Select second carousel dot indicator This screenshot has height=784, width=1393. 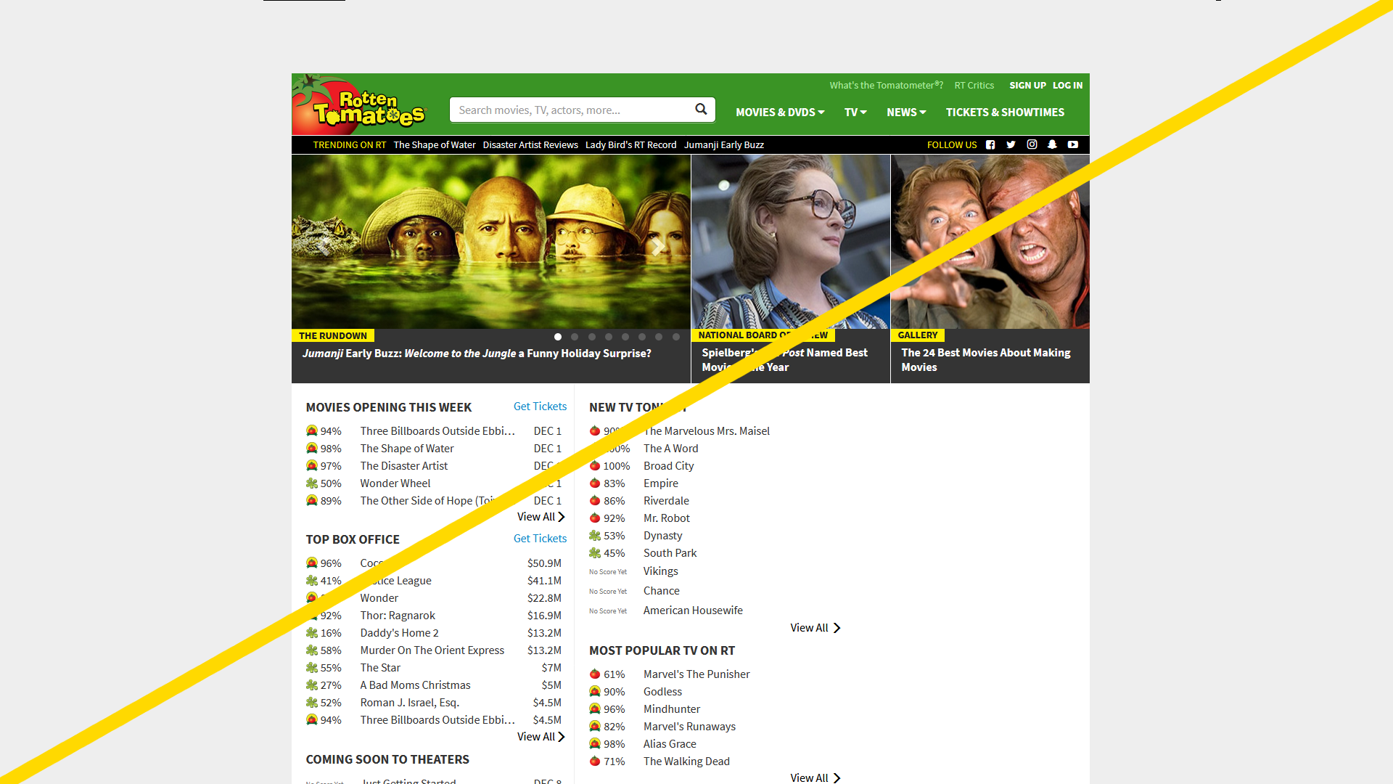(575, 337)
